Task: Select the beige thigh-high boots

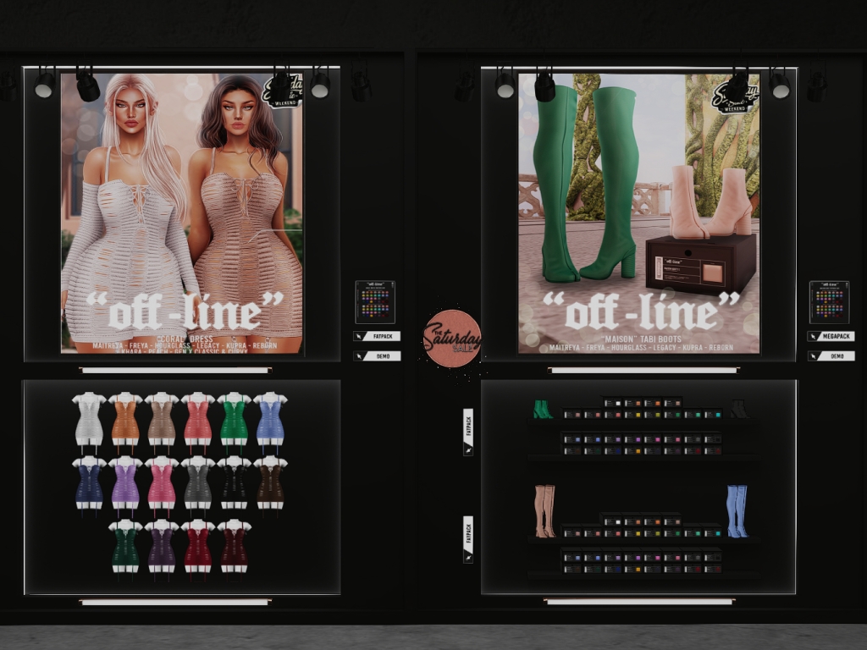Action: pos(544,511)
